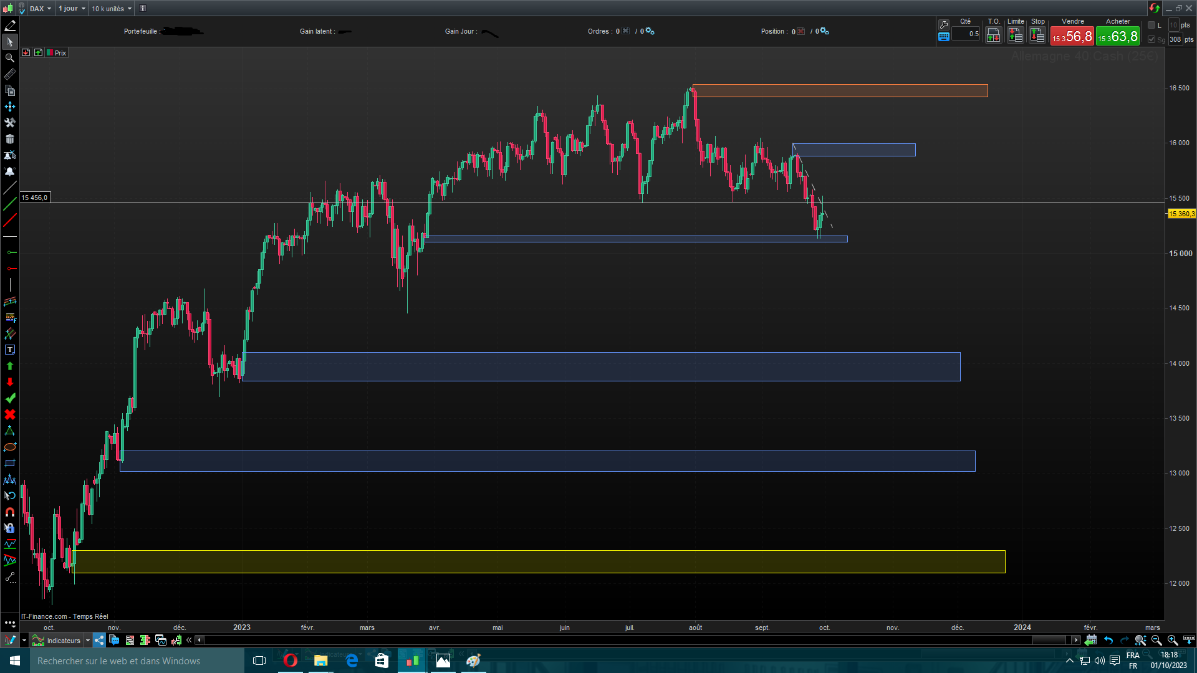Click the trash delete-objects tool

pyautogui.click(x=10, y=139)
